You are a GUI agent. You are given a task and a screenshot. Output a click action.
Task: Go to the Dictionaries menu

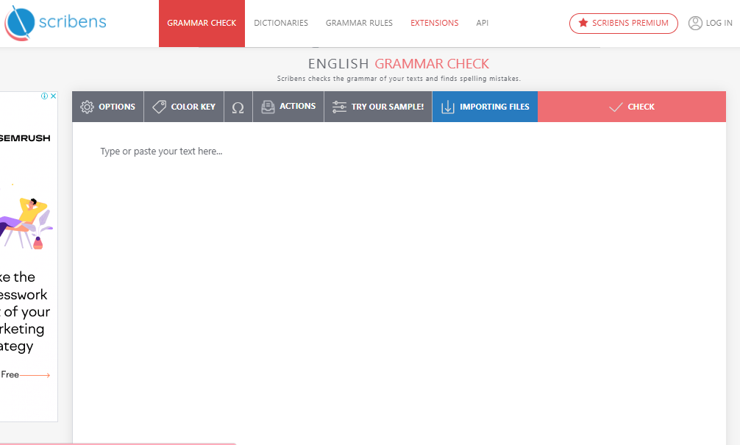[x=281, y=23]
